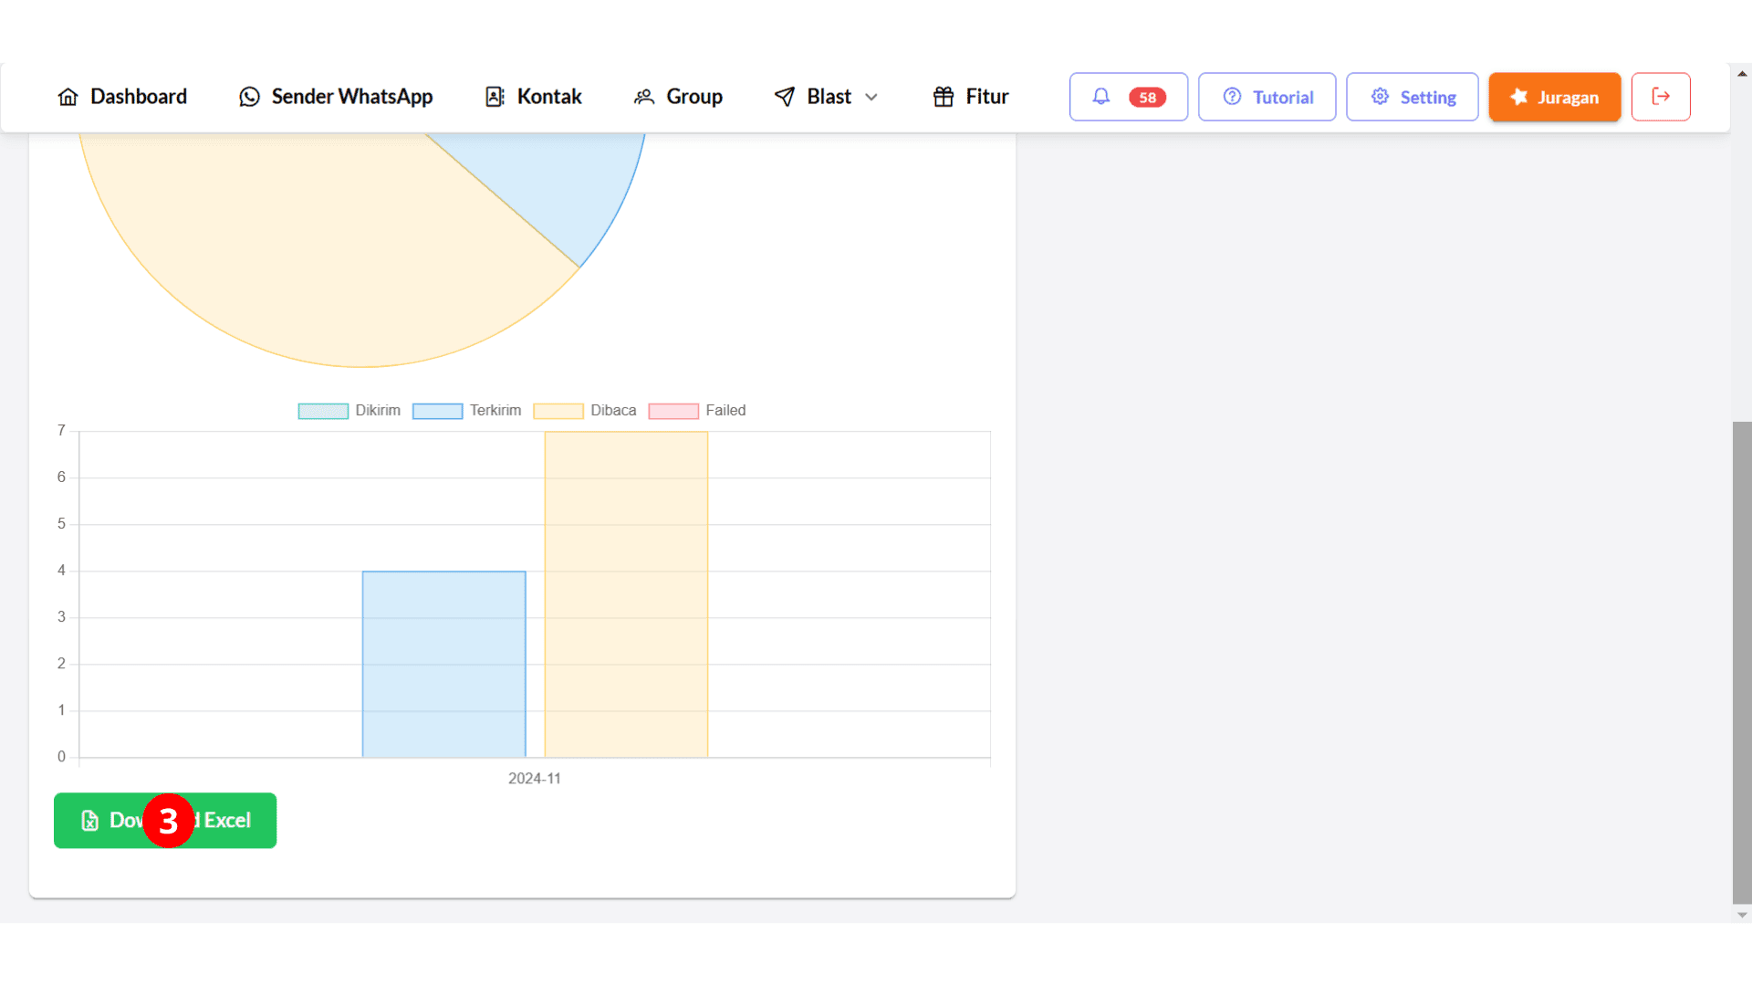
Task: Click the Dibaca legend label
Action: click(x=613, y=411)
